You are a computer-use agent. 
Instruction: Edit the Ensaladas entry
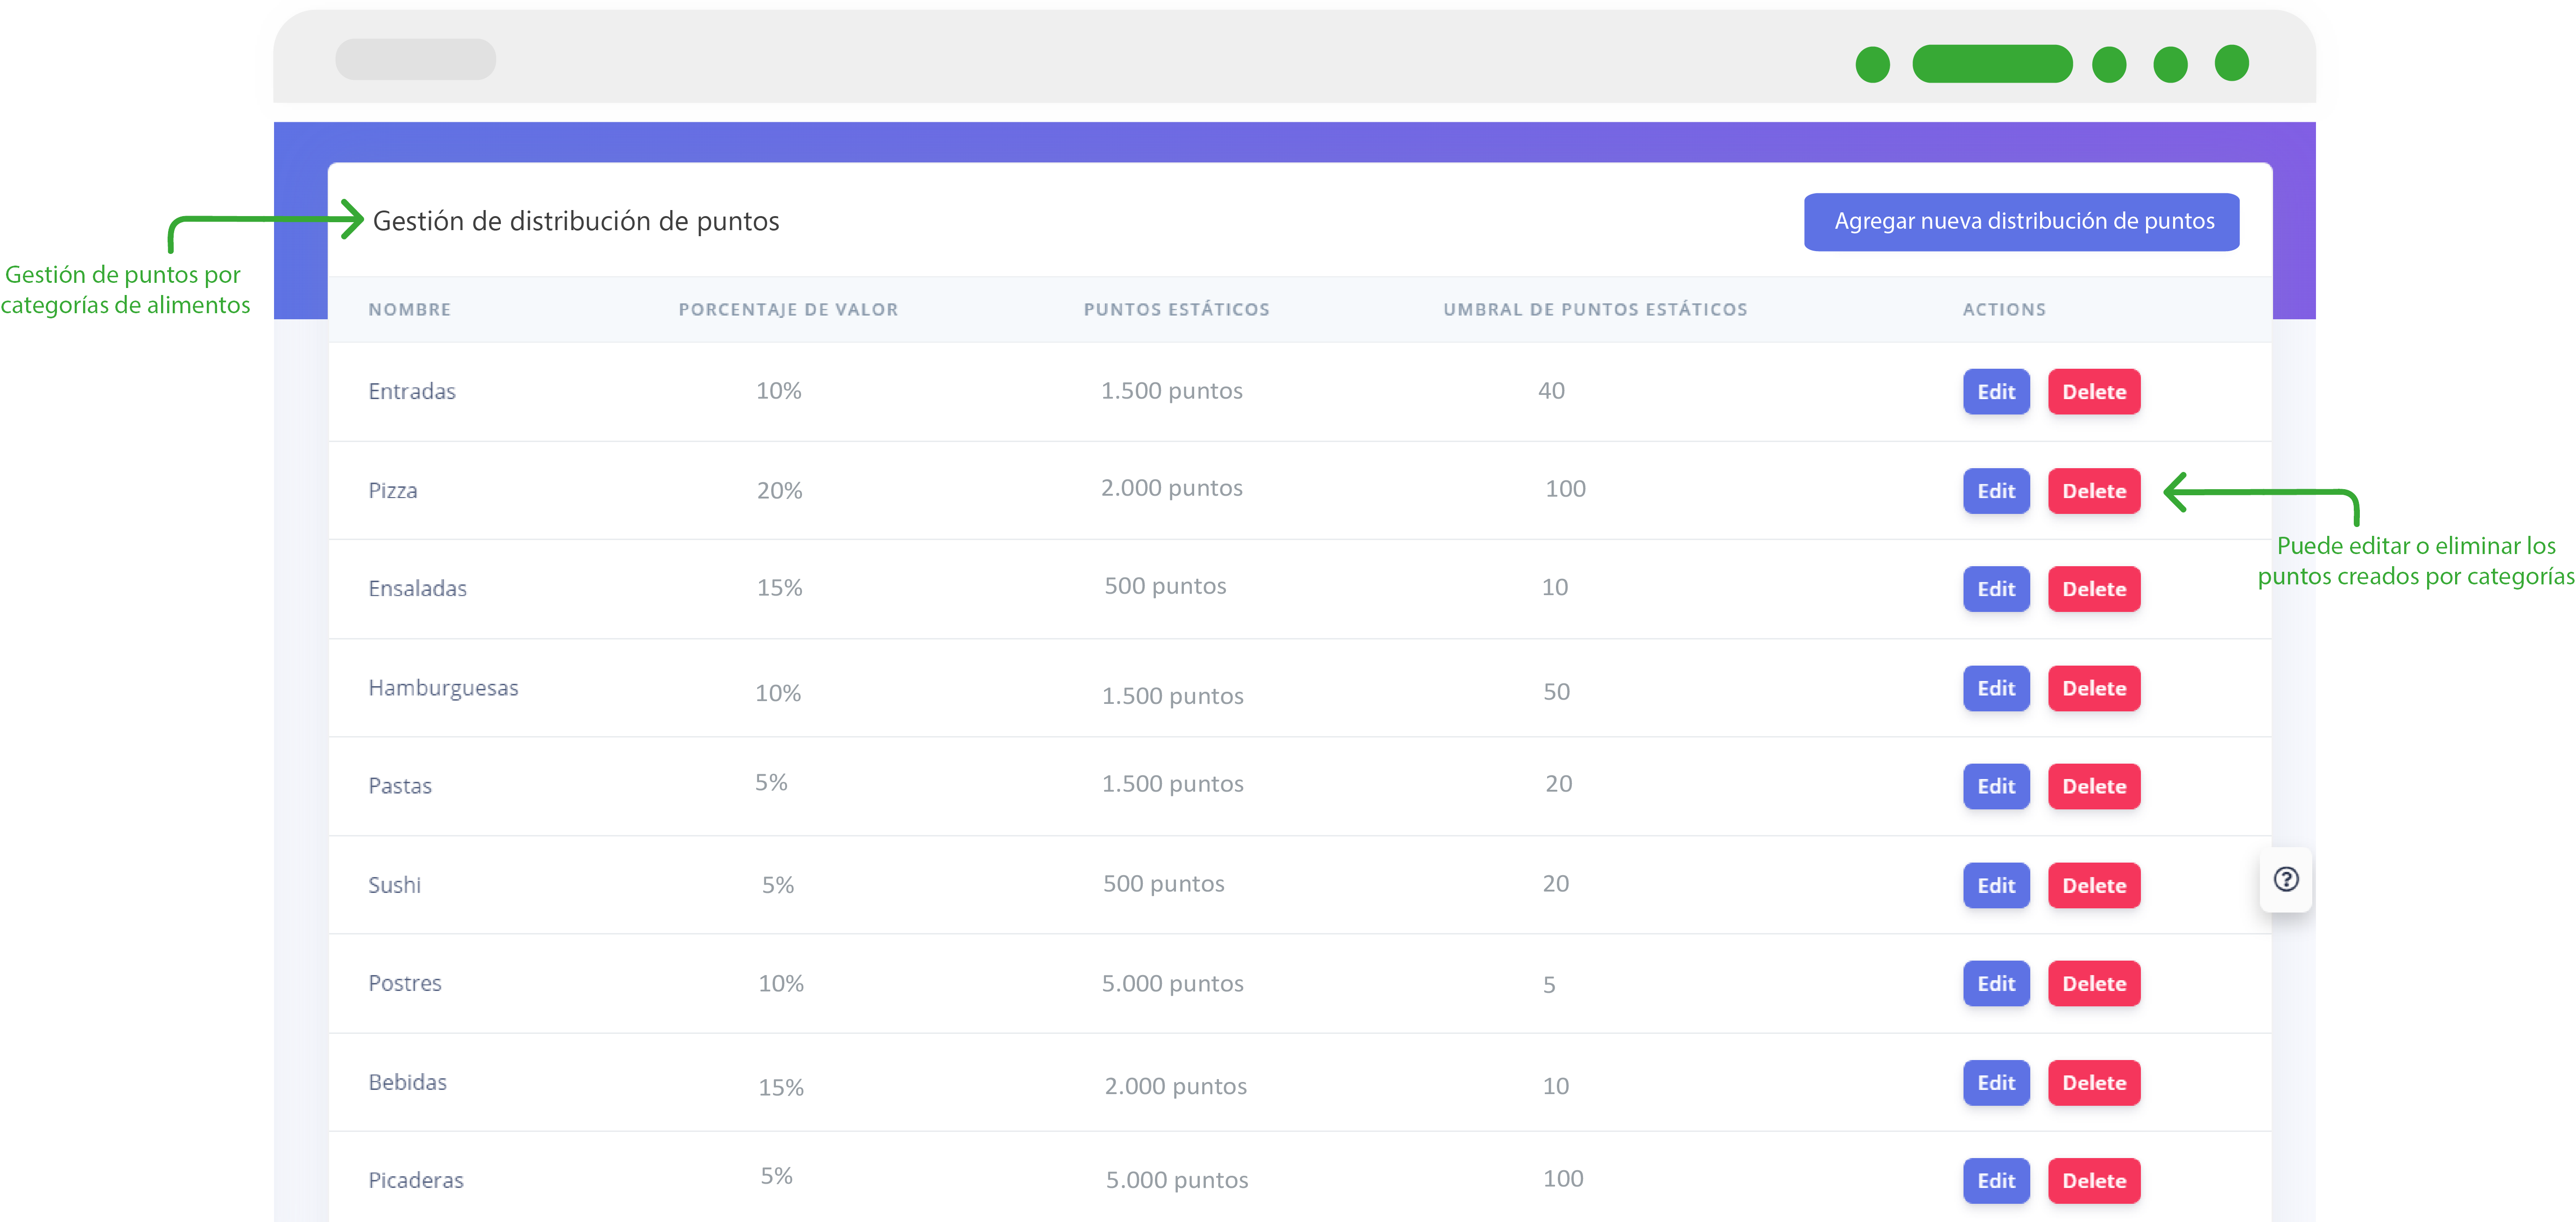[1996, 588]
